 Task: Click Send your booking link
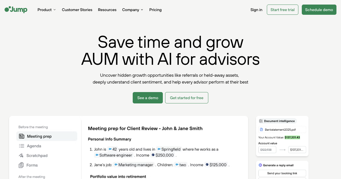(282, 173)
